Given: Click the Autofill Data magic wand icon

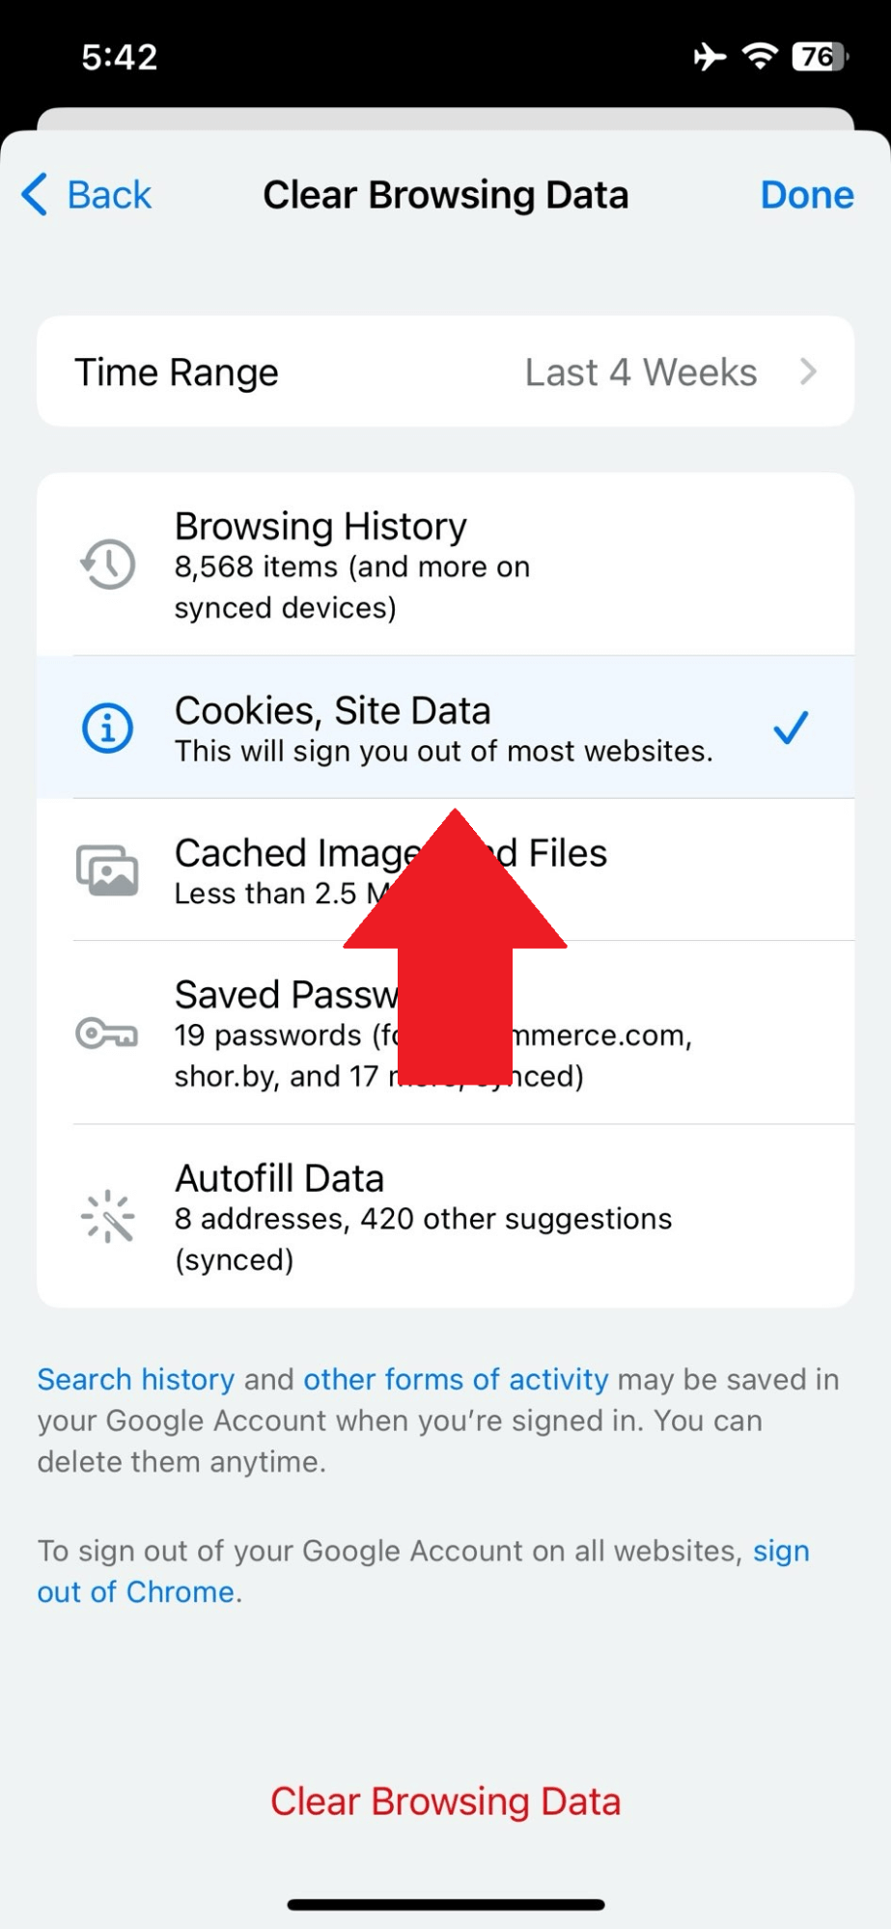Looking at the screenshot, I should pos(106,1217).
